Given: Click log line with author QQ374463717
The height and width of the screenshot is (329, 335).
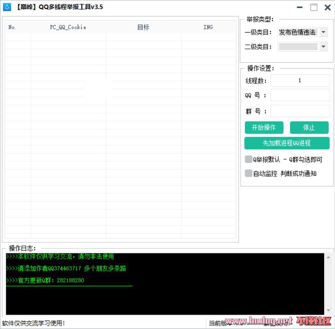Looking at the screenshot, I should tap(66, 268).
